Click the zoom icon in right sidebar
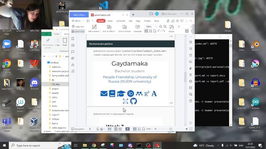 point(191,94)
